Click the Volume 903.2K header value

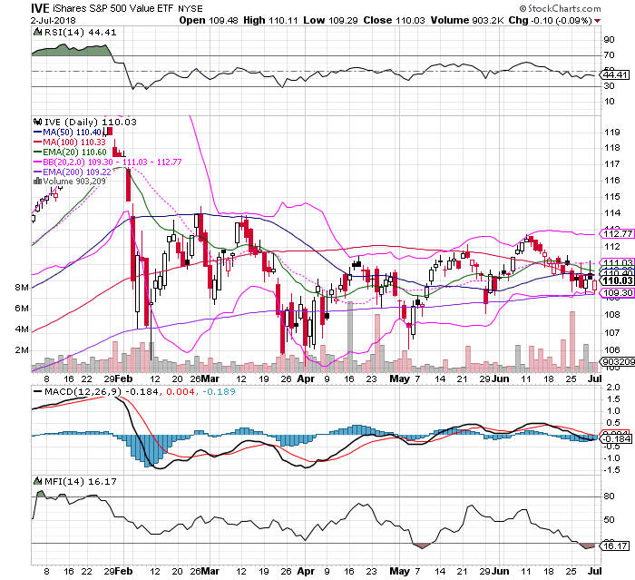click(467, 20)
